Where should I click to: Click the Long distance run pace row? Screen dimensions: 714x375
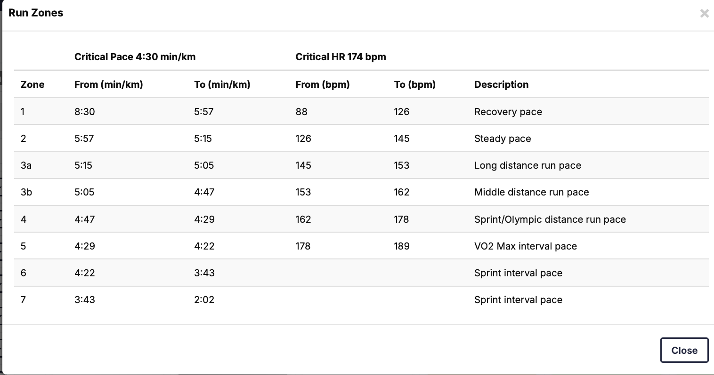527,165
